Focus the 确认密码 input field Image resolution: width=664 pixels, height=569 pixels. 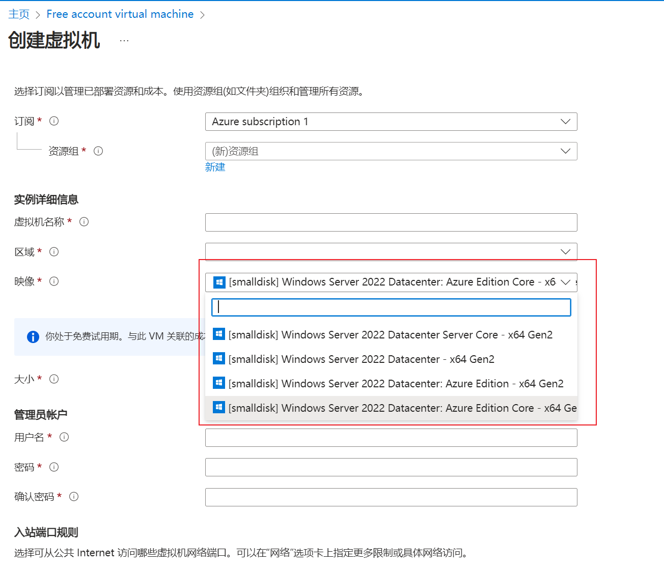point(391,497)
